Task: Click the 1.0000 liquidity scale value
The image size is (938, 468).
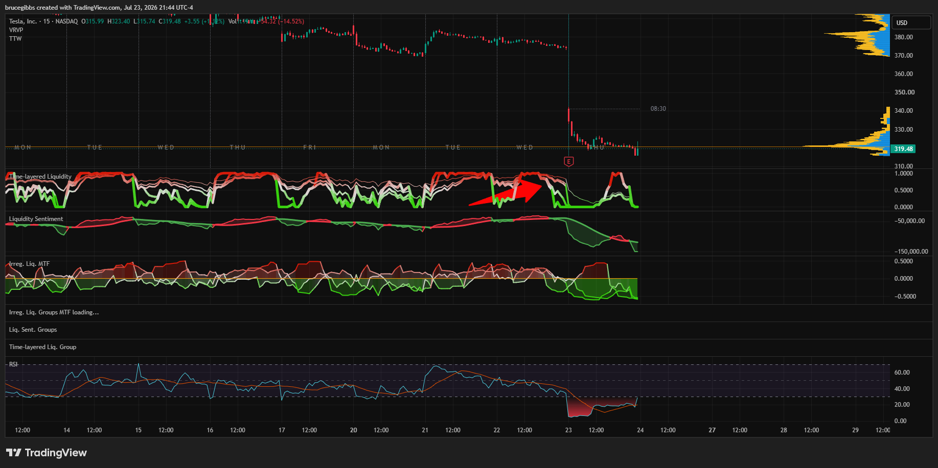Action: click(904, 174)
